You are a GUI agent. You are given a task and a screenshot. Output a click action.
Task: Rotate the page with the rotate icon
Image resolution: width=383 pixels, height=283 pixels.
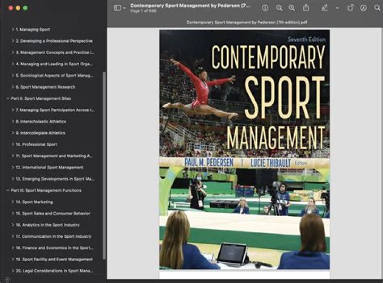click(x=351, y=8)
